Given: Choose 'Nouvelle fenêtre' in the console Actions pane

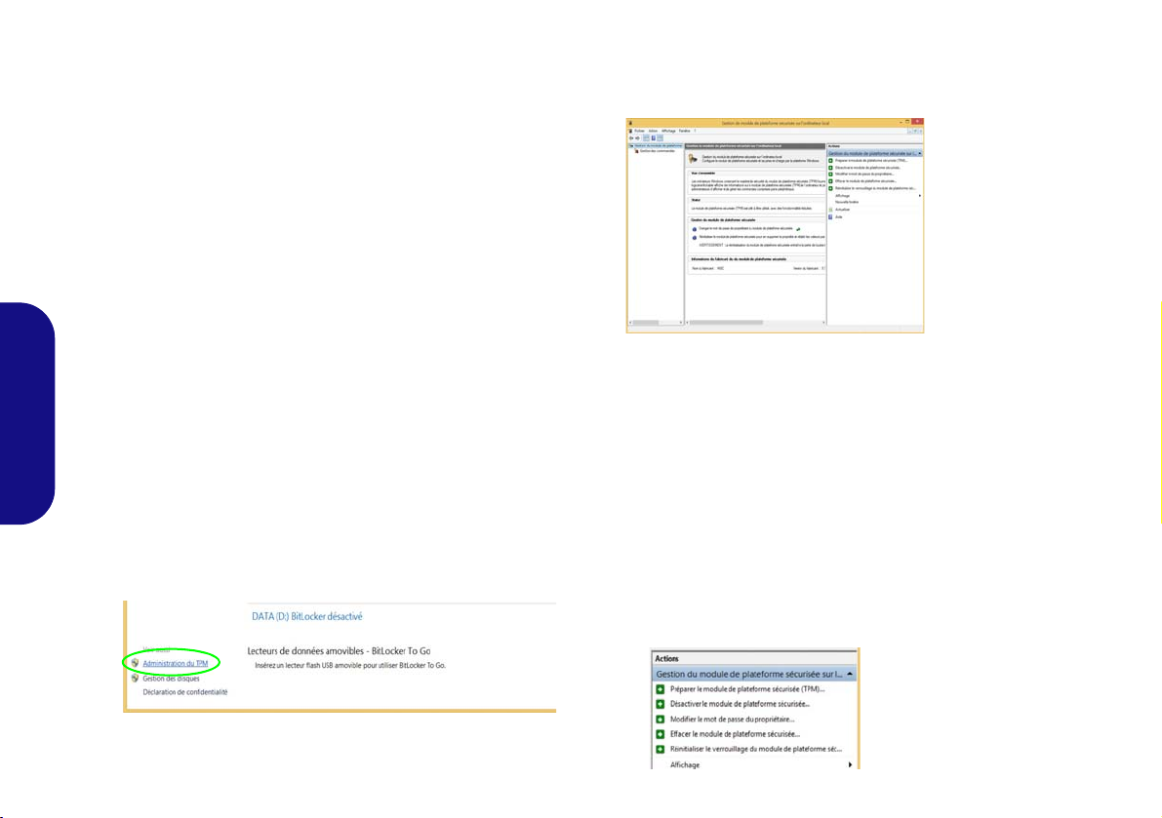Looking at the screenshot, I should coord(847,202).
